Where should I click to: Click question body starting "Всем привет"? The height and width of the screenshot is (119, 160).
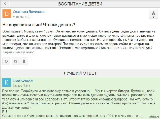(x=79, y=40)
